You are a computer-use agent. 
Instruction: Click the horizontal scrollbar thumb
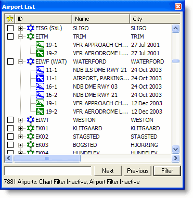(47, 158)
